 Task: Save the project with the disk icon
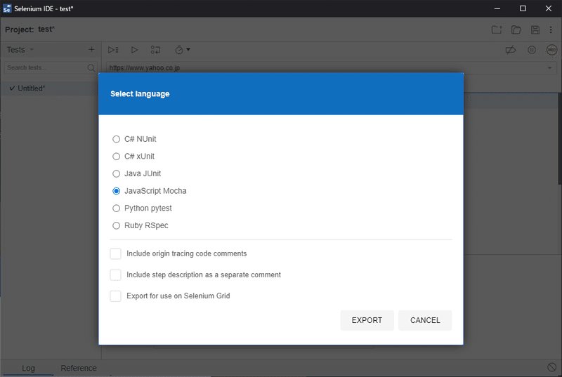click(x=535, y=29)
